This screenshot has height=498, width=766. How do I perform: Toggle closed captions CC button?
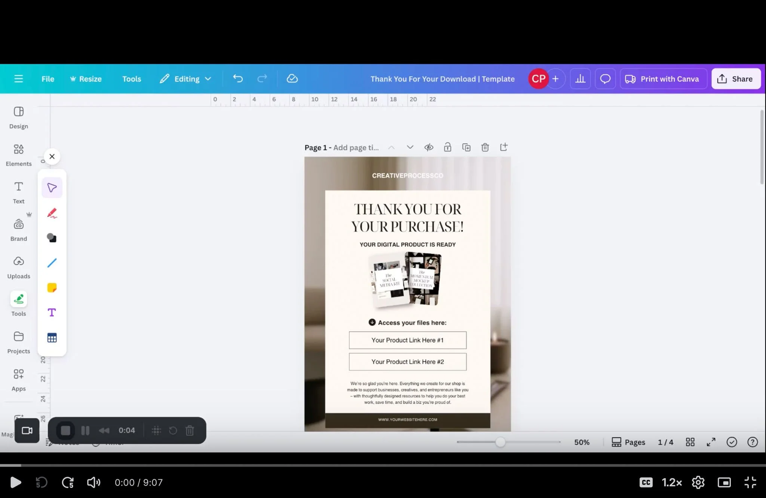tap(646, 483)
